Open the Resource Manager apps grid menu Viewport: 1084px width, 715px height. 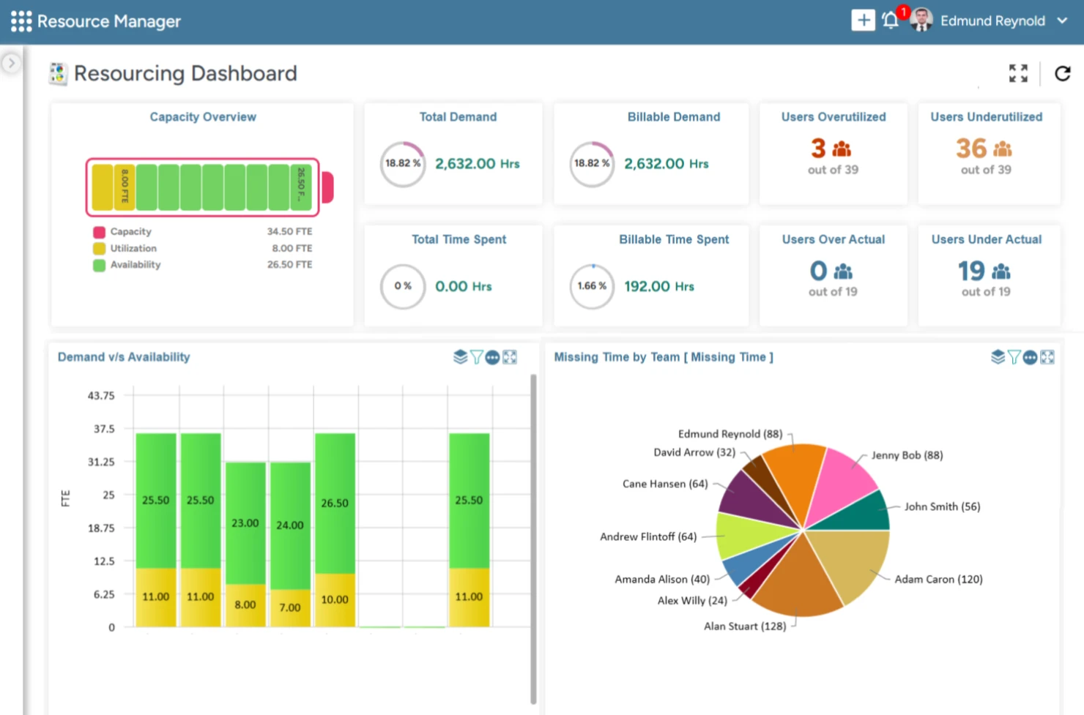tap(21, 20)
